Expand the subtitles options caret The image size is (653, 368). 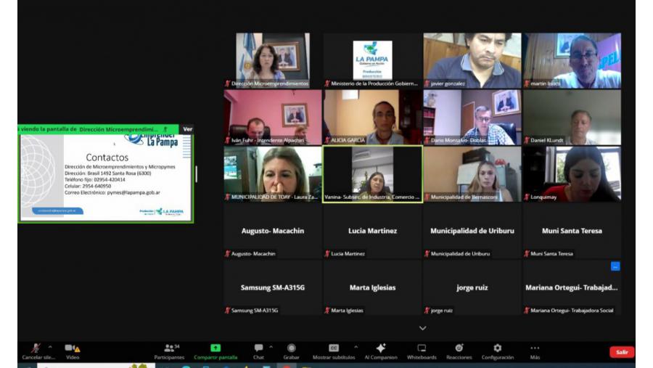pos(356,347)
